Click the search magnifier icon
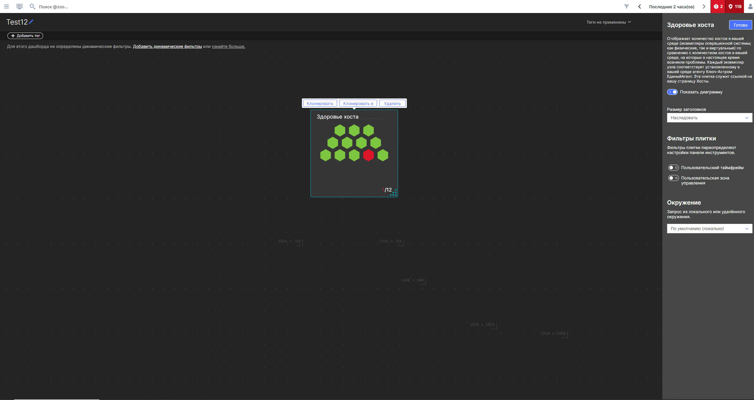The width and height of the screenshot is (754, 400). click(32, 7)
